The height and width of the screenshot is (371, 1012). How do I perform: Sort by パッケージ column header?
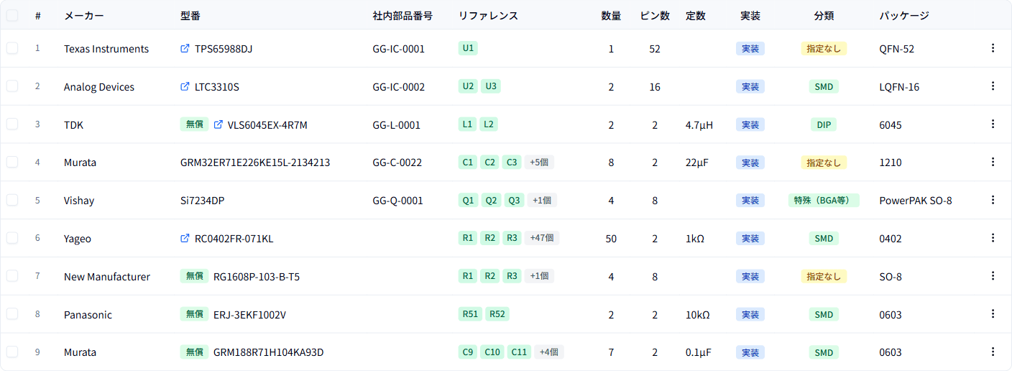click(904, 16)
